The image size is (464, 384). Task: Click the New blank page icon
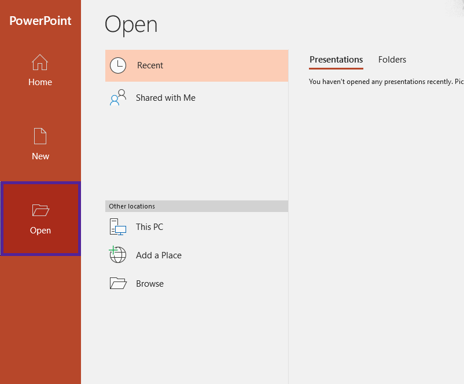tap(40, 136)
